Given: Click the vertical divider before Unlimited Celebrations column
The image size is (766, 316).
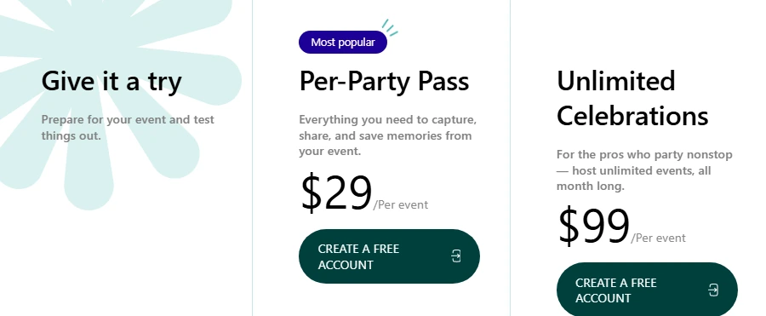Looking at the screenshot, I should click(x=510, y=158).
